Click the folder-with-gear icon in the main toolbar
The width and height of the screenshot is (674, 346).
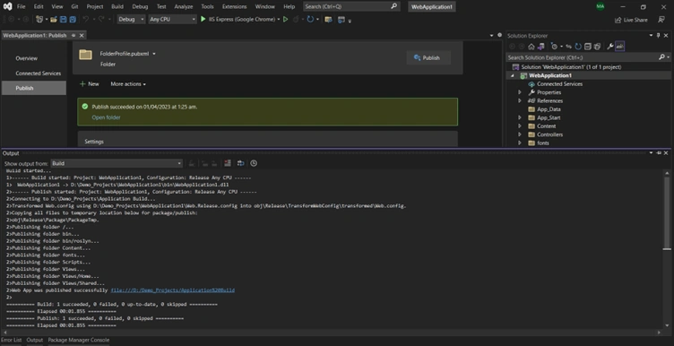[328, 20]
